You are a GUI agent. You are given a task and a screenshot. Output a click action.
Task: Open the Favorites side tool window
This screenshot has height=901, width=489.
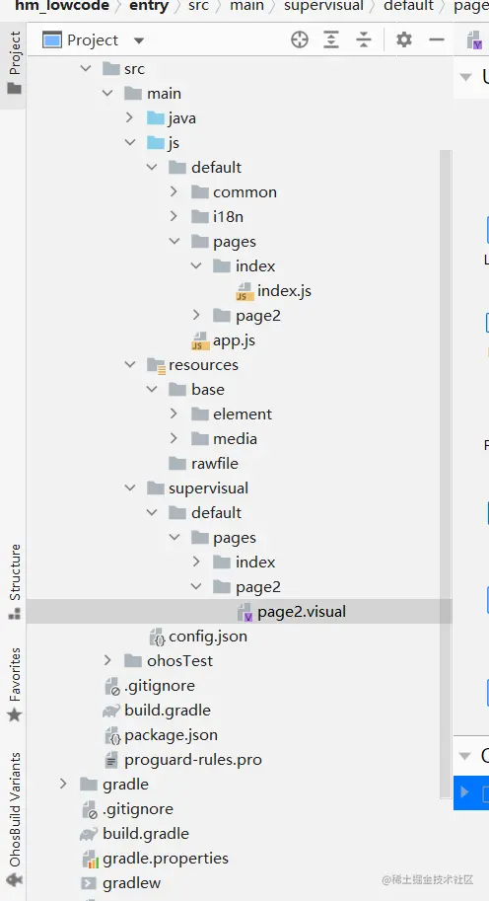click(x=15, y=684)
